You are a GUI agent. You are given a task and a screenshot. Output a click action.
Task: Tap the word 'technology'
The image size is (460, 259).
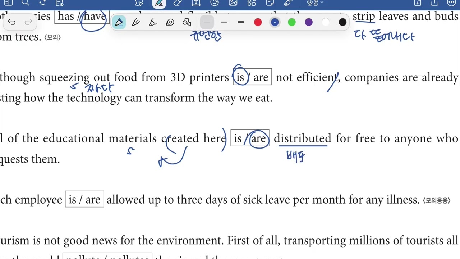94,98
